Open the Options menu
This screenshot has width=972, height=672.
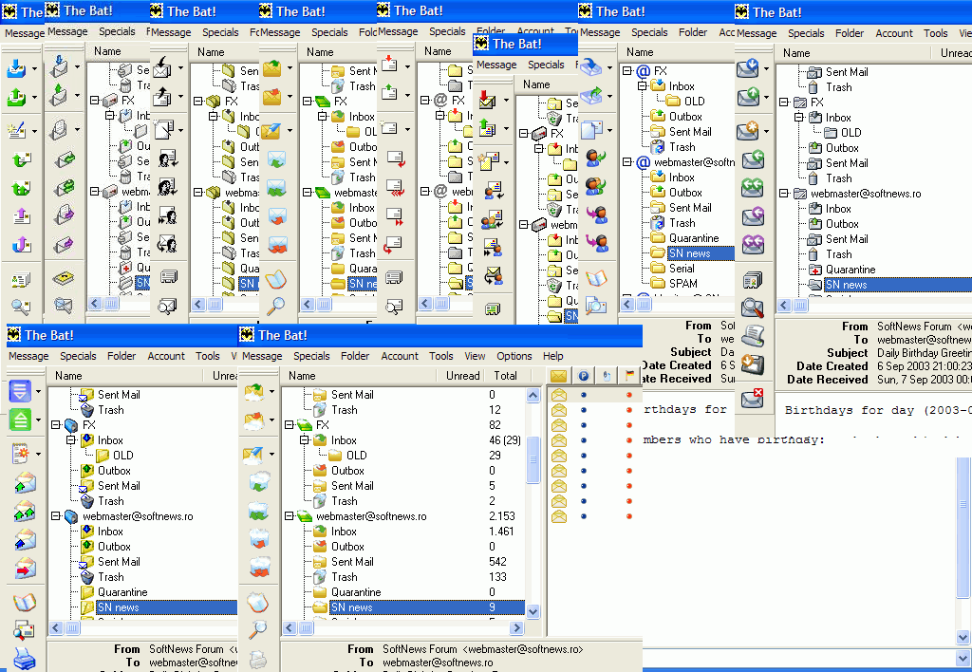[x=514, y=356]
